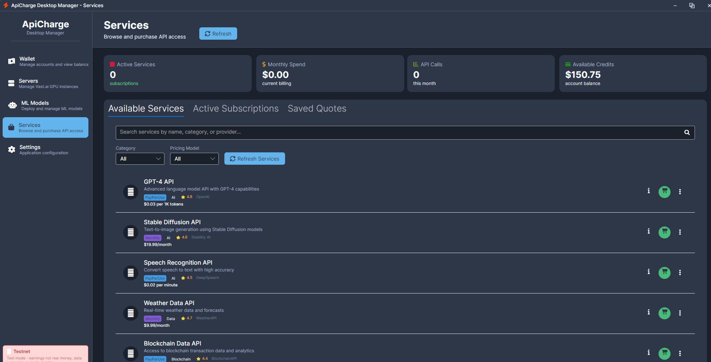Screen dimensions: 711x362
Task: Expand the Pricing Model dropdown
Action: [194, 159]
